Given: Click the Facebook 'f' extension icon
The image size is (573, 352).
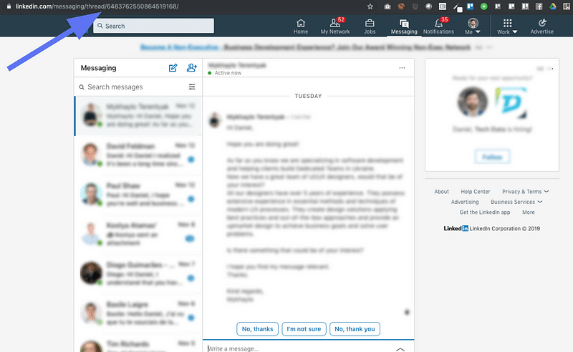Looking at the screenshot, I should pyautogui.click(x=539, y=6).
